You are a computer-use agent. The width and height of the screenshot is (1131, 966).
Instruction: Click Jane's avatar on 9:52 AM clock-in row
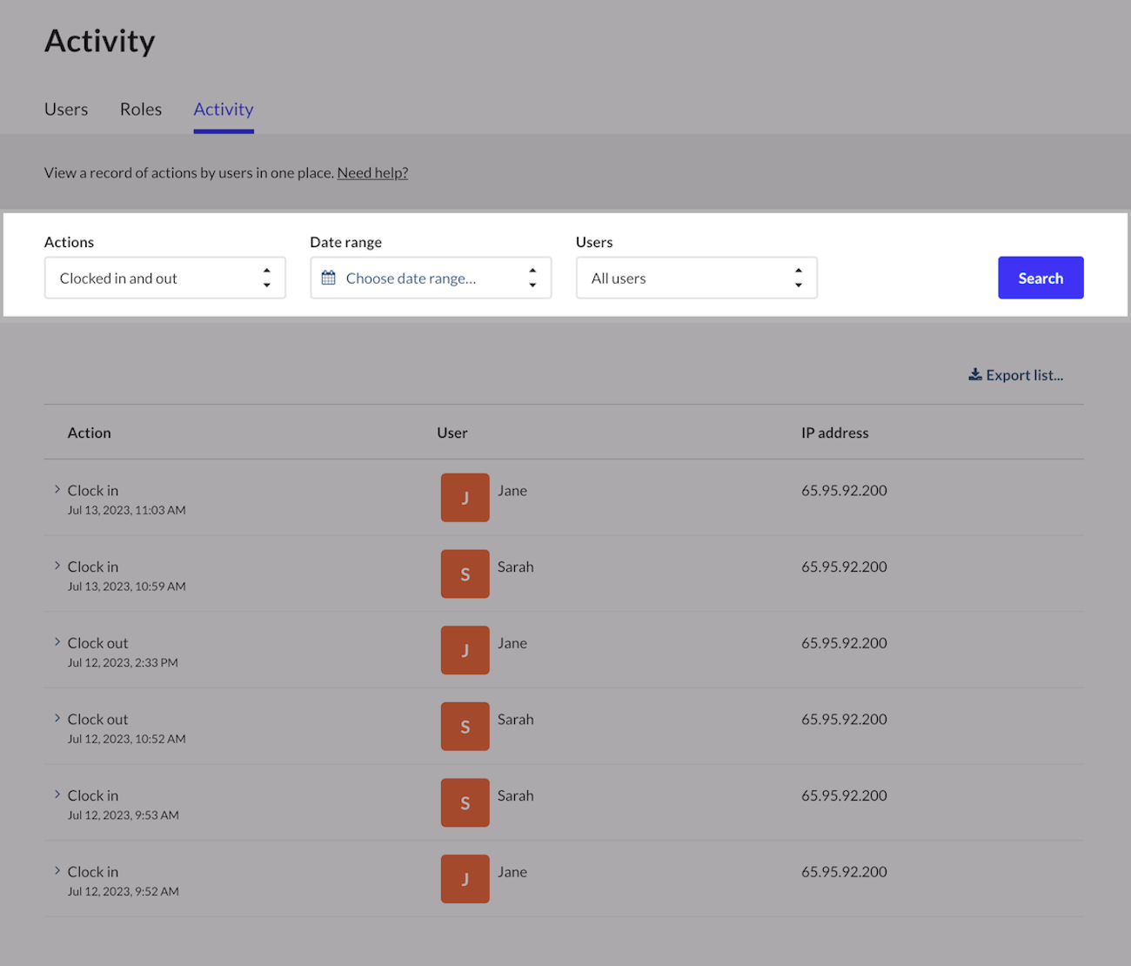pos(465,879)
